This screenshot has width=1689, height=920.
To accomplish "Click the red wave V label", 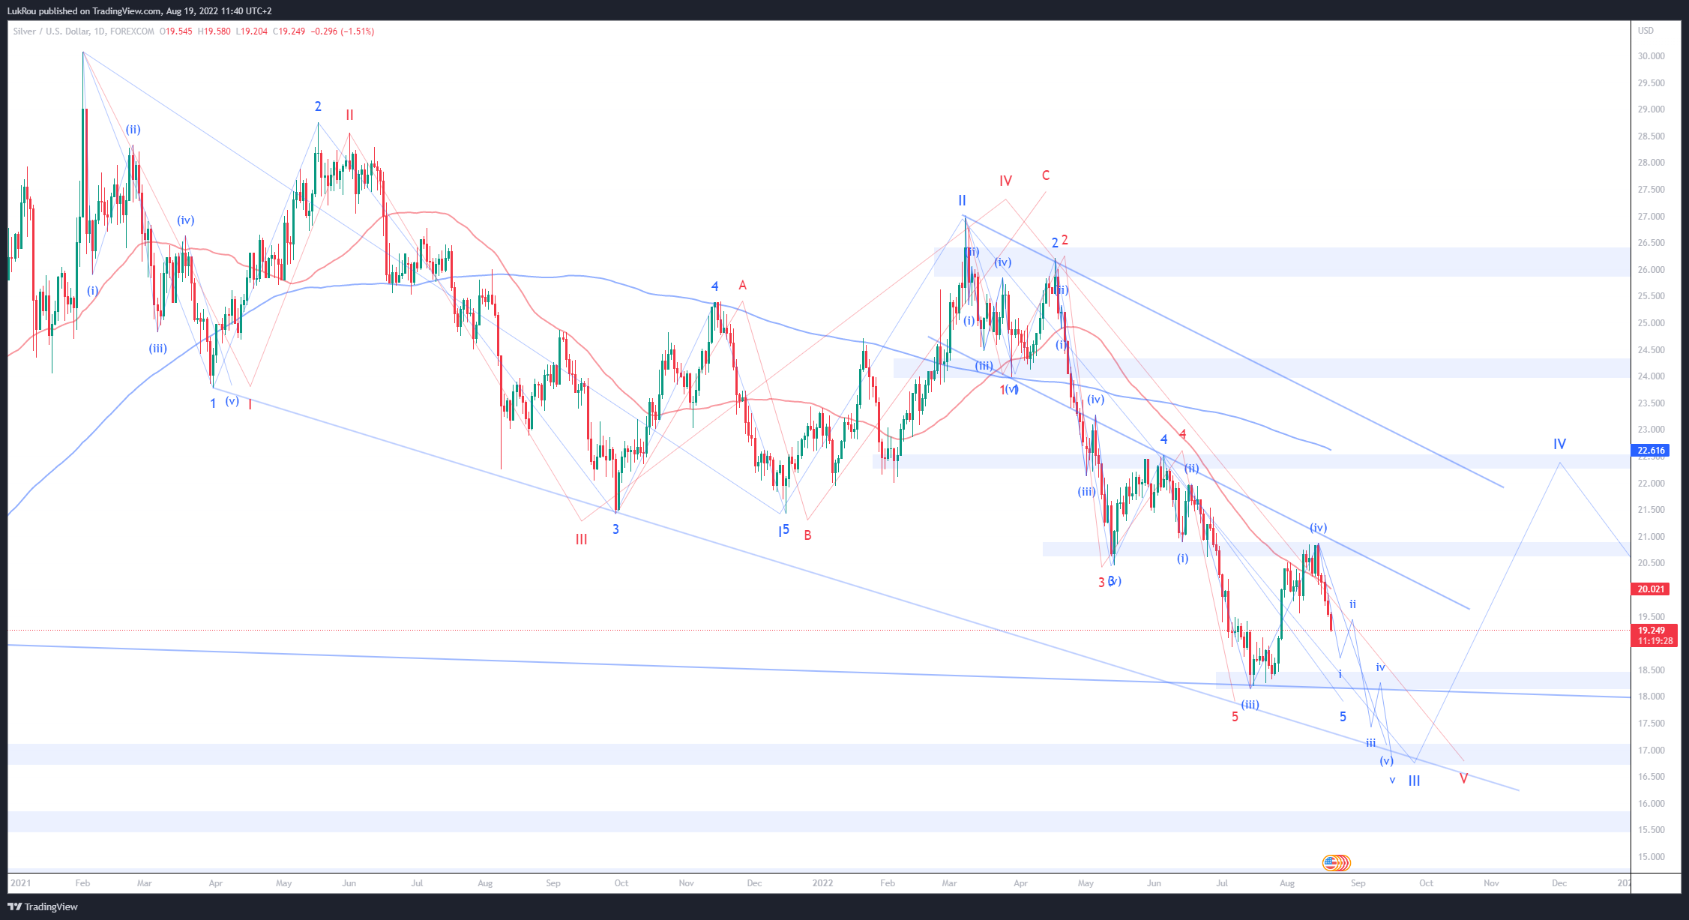I will [x=1463, y=779].
